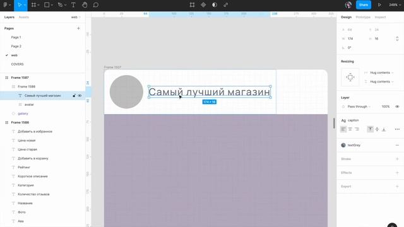Open the user avatar in top bar
This screenshot has width=404, height=227.
click(348, 5)
